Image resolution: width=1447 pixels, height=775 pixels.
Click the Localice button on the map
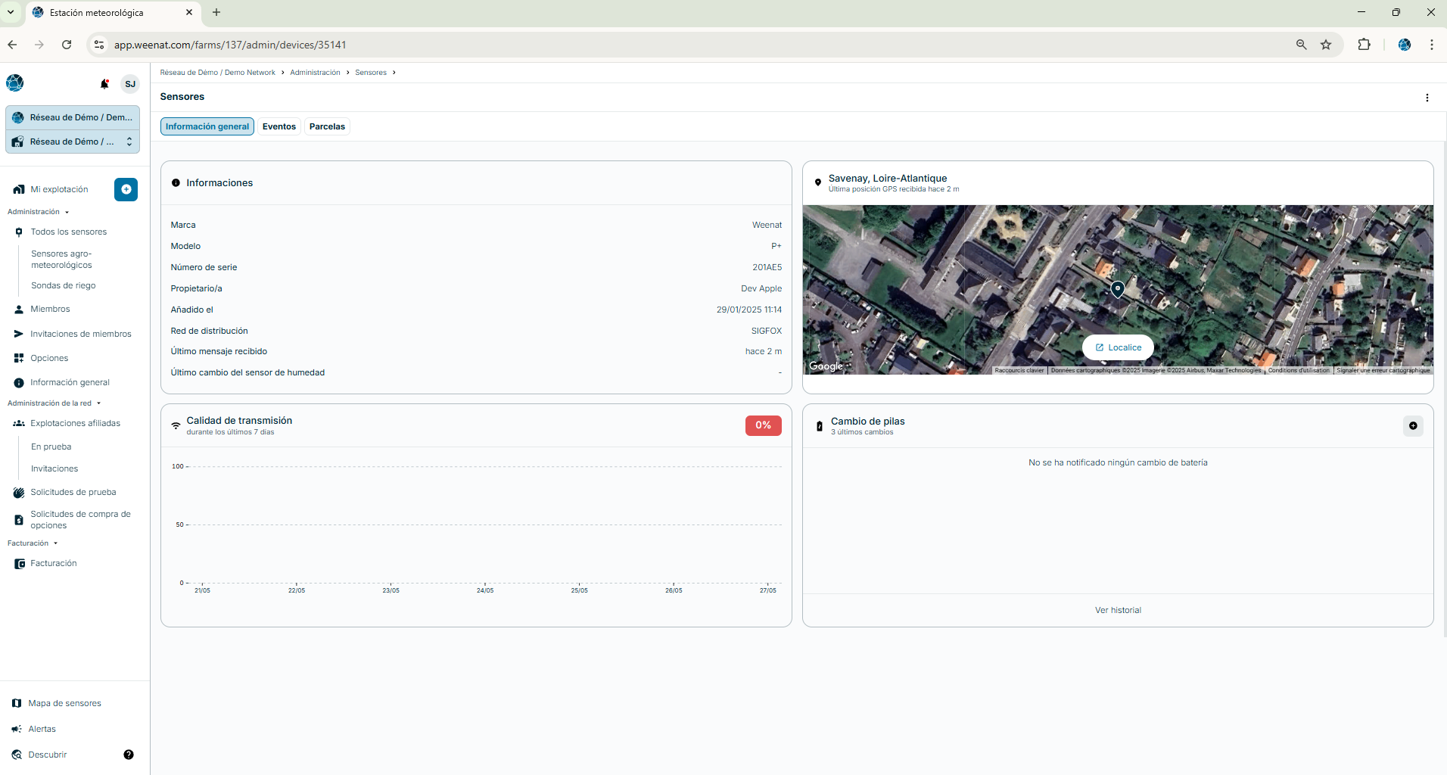coord(1118,347)
